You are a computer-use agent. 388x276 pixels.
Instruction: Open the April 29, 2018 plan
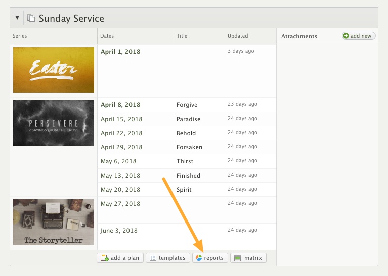tap(121, 147)
